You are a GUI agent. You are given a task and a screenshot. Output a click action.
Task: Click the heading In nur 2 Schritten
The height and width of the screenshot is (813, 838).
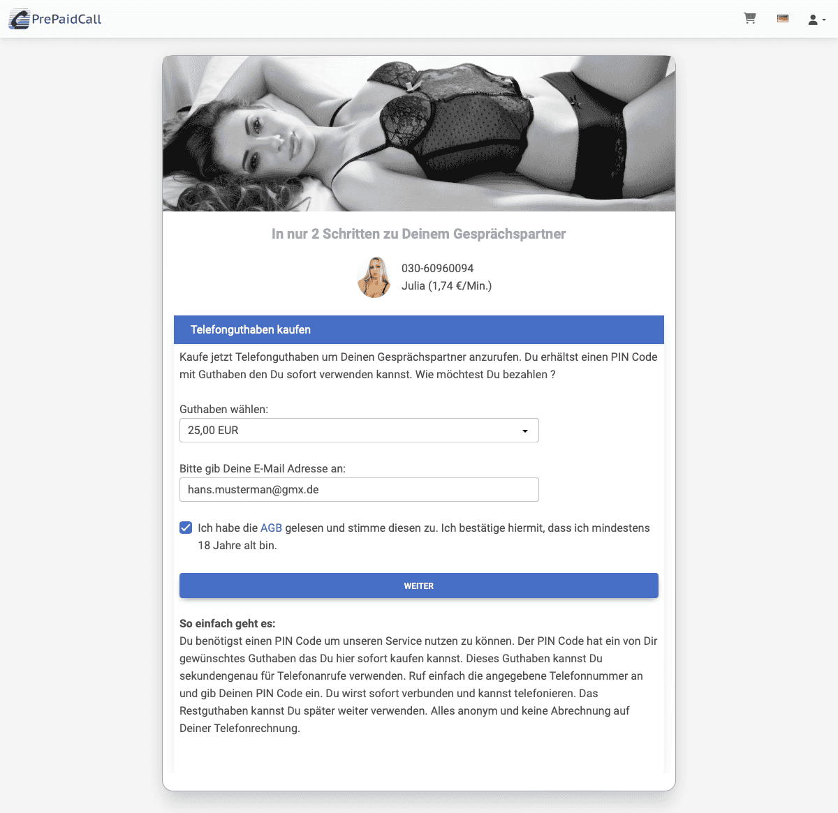click(419, 234)
